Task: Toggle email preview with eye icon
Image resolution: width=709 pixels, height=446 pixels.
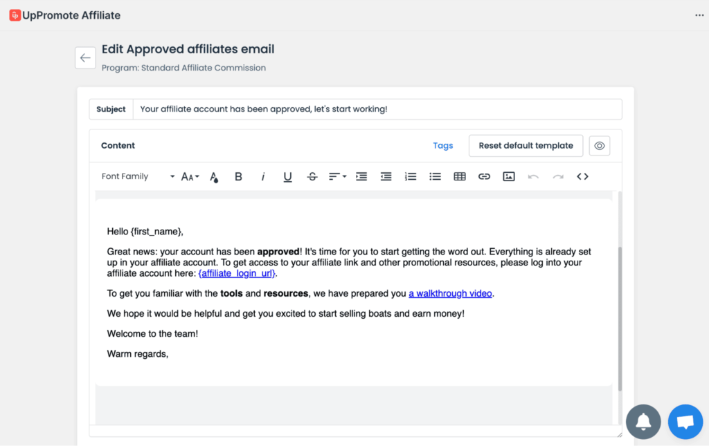Action: pos(600,146)
